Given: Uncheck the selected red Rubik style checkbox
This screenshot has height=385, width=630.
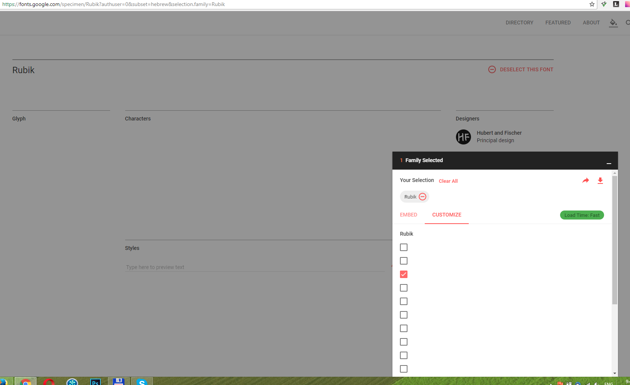Looking at the screenshot, I should [x=404, y=274].
